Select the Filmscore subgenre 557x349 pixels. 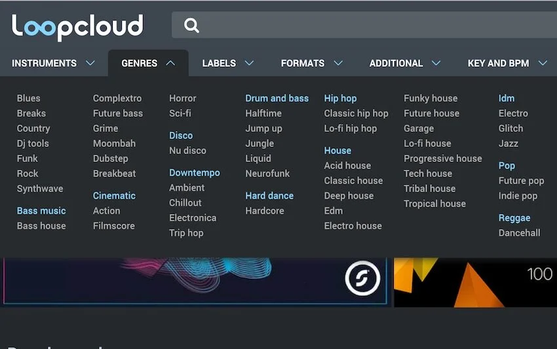(x=113, y=226)
